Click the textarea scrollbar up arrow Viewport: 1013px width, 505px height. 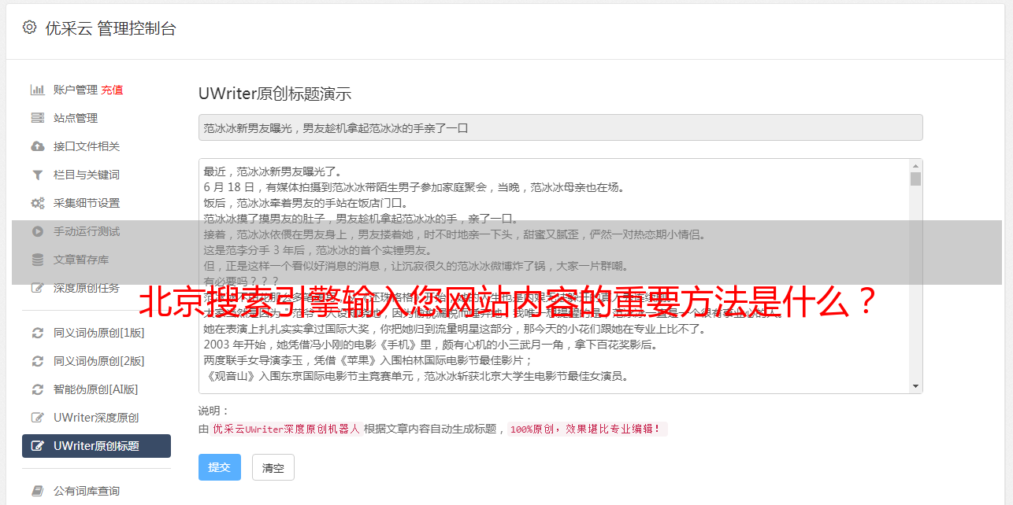click(x=915, y=166)
